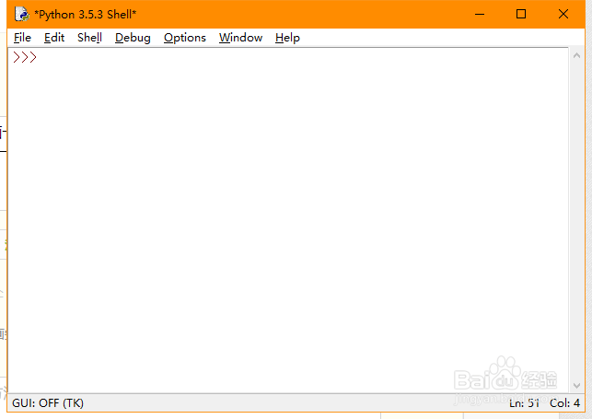Click the scrollbar down arrow

(x=576, y=386)
